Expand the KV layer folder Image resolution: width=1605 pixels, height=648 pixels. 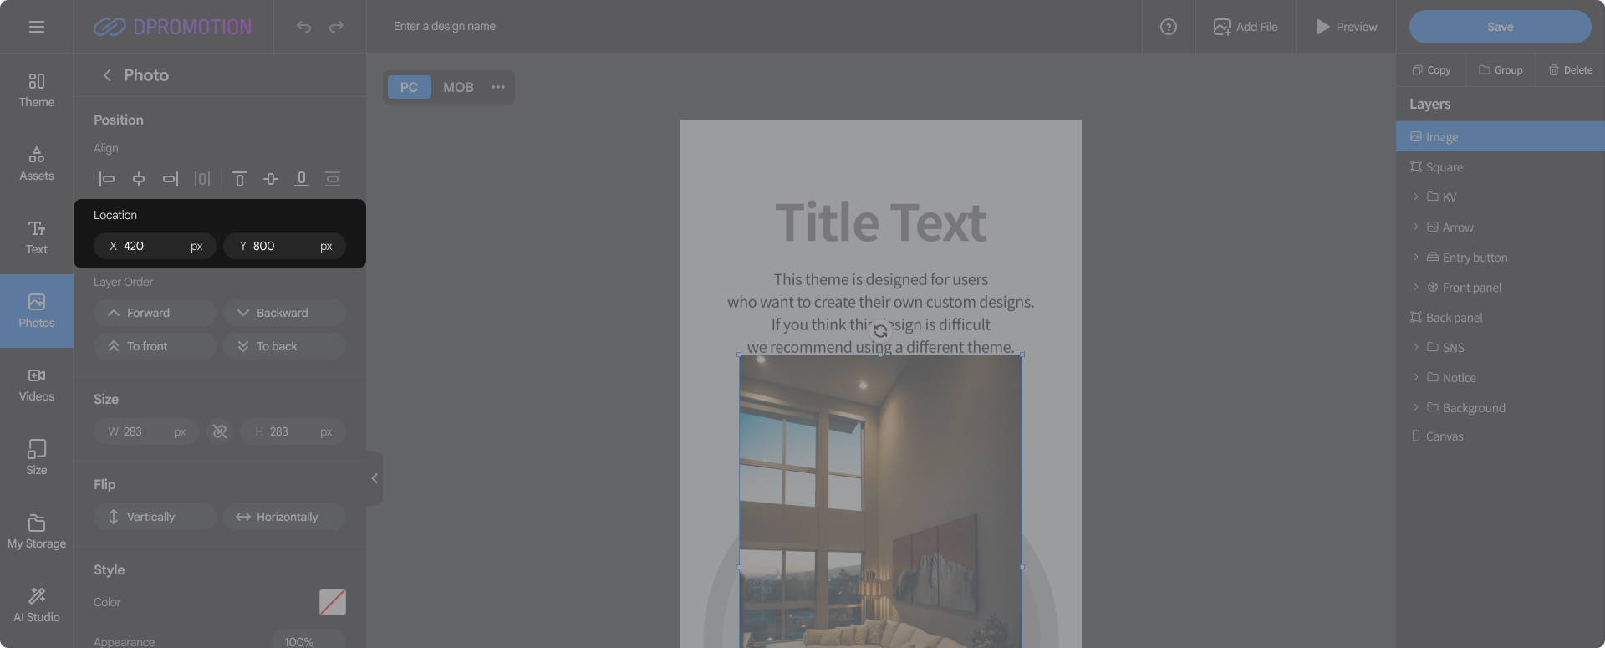[1415, 197]
